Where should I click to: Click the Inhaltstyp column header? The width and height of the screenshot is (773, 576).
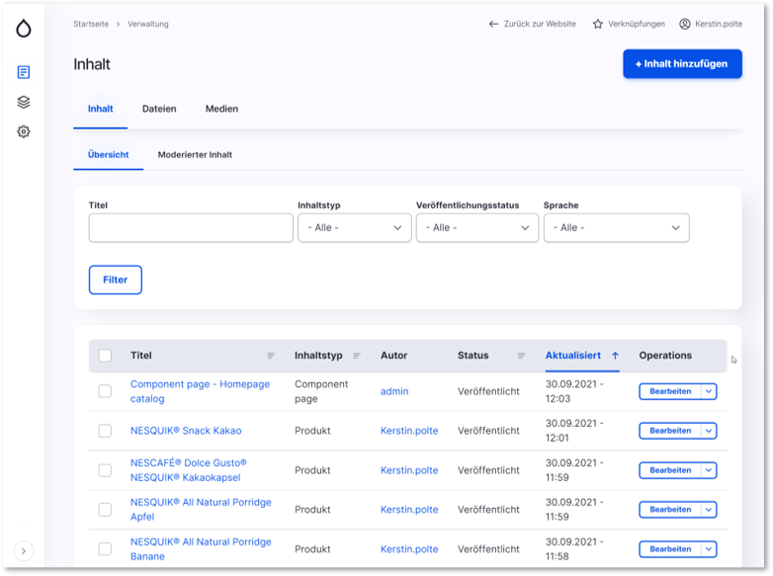[x=318, y=356]
